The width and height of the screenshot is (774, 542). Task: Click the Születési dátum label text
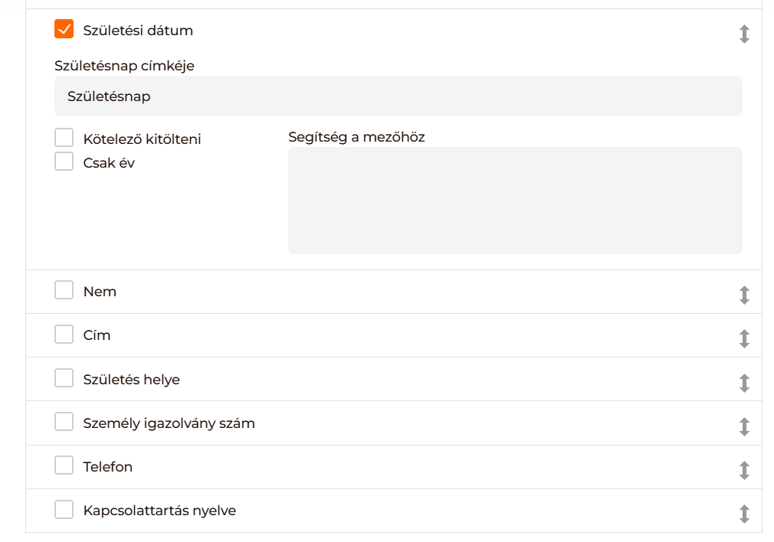138,31
